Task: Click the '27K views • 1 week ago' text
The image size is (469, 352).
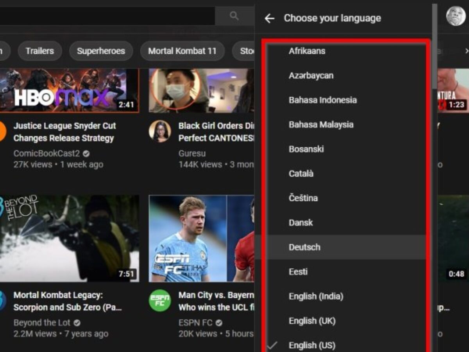Action: 58,165
